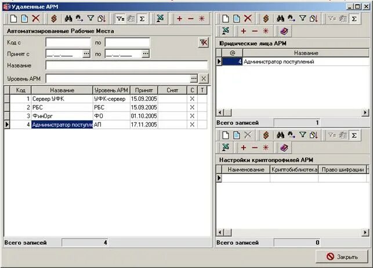Click the clear filter icon beside Код fields
373x268 pixels.
click(x=204, y=42)
